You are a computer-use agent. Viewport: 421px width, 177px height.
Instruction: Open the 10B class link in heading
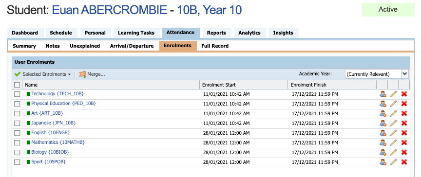[x=187, y=10]
